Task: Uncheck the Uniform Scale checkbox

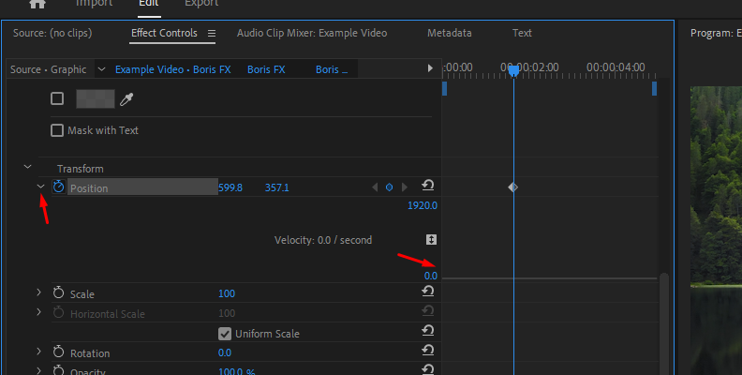Action: (225, 333)
